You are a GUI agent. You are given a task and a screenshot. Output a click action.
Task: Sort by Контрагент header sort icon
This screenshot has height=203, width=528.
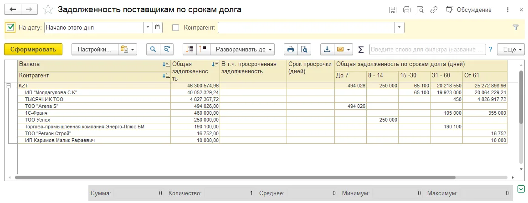point(166,76)
